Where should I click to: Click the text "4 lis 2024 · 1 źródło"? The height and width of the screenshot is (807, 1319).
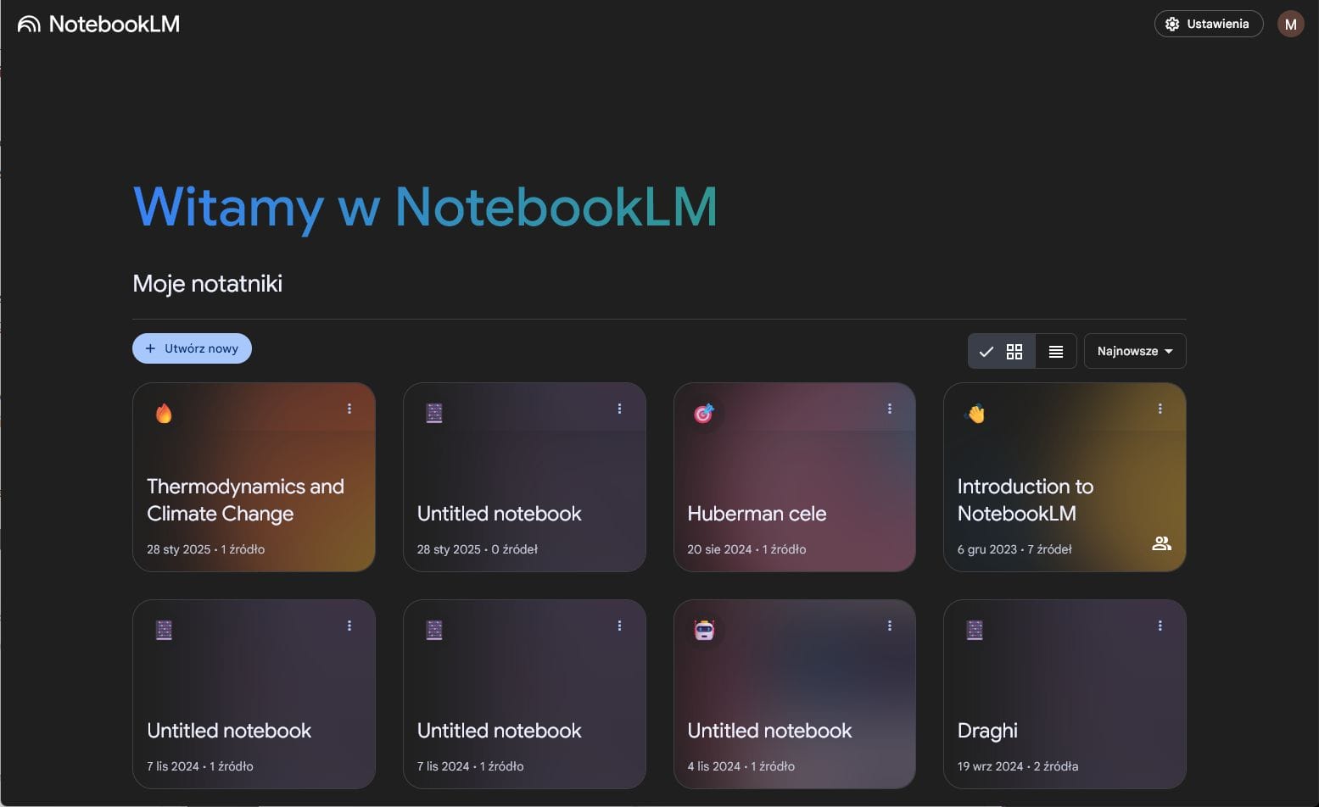click(741, 766)
